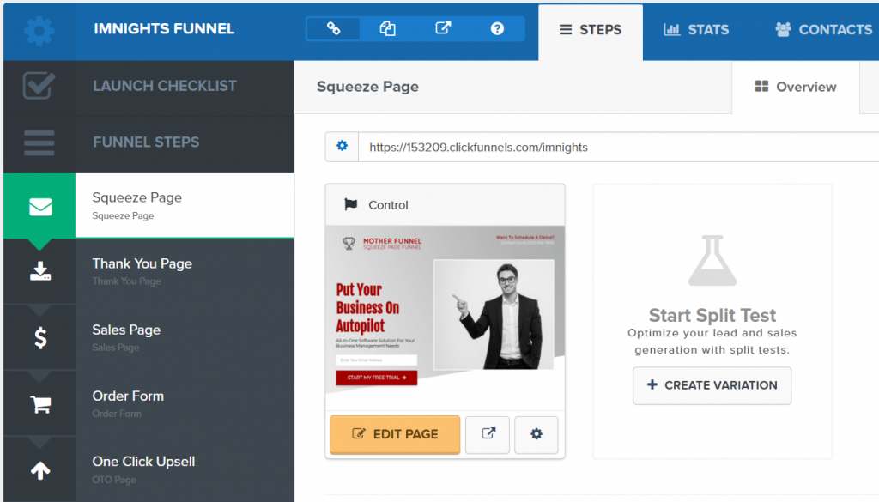The height and width of the screenshot is (502, 879).
Task: Click the Sales Page dollar icon
Action: tap(40, 338)
